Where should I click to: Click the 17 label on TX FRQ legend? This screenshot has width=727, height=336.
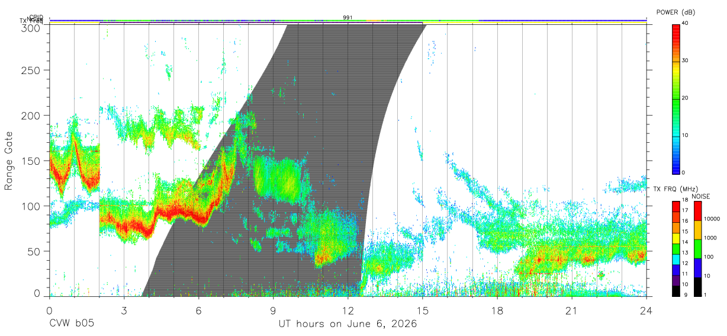click(685, 210)
